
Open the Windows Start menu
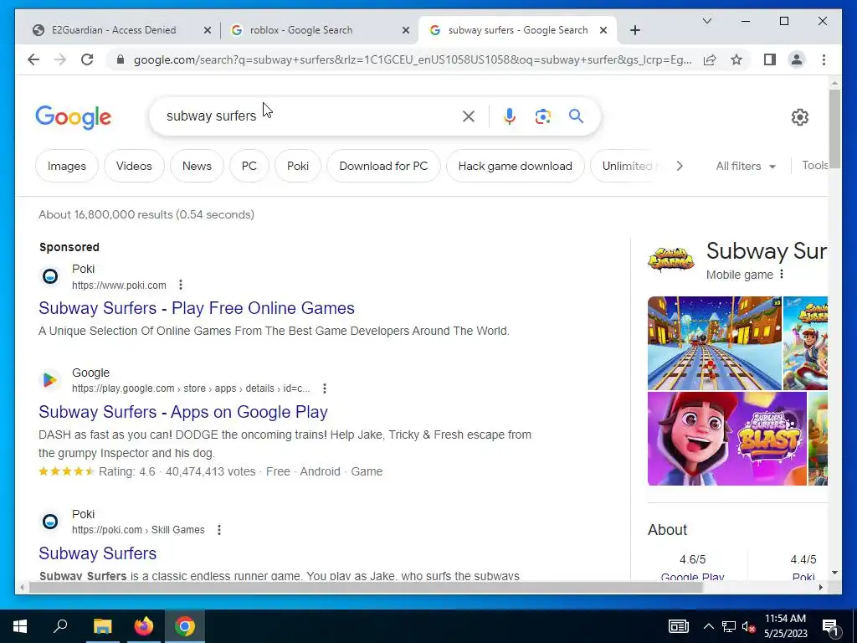20,626
